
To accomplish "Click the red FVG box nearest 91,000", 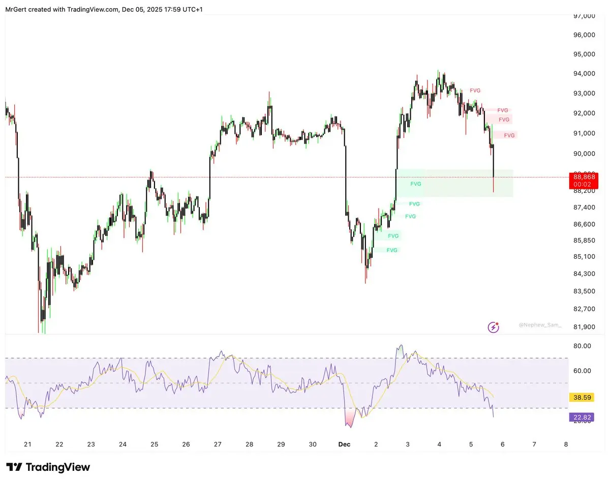I will coord(504,135).
